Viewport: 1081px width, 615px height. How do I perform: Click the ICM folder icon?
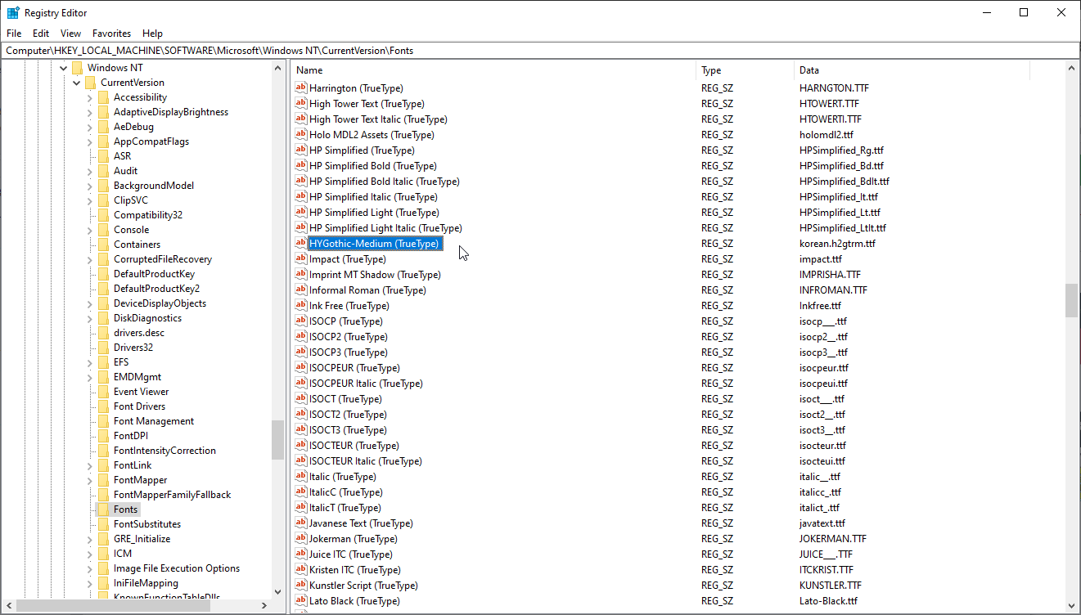click(103, 554)
